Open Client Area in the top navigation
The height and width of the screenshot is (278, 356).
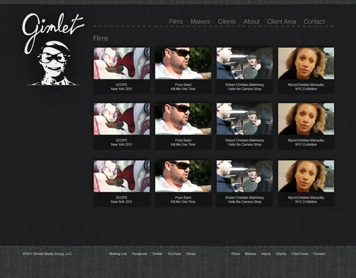pyautogui.click(x=281, y=22)
